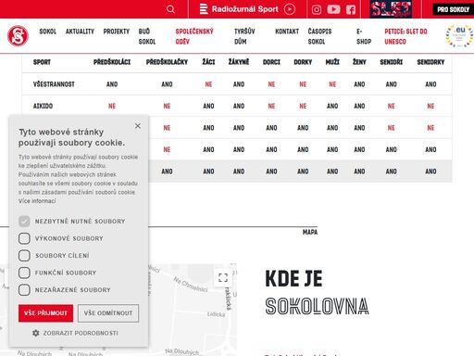
Task: Enable Výkonové soubory checkbox
Action: click(x=24, y=238)
